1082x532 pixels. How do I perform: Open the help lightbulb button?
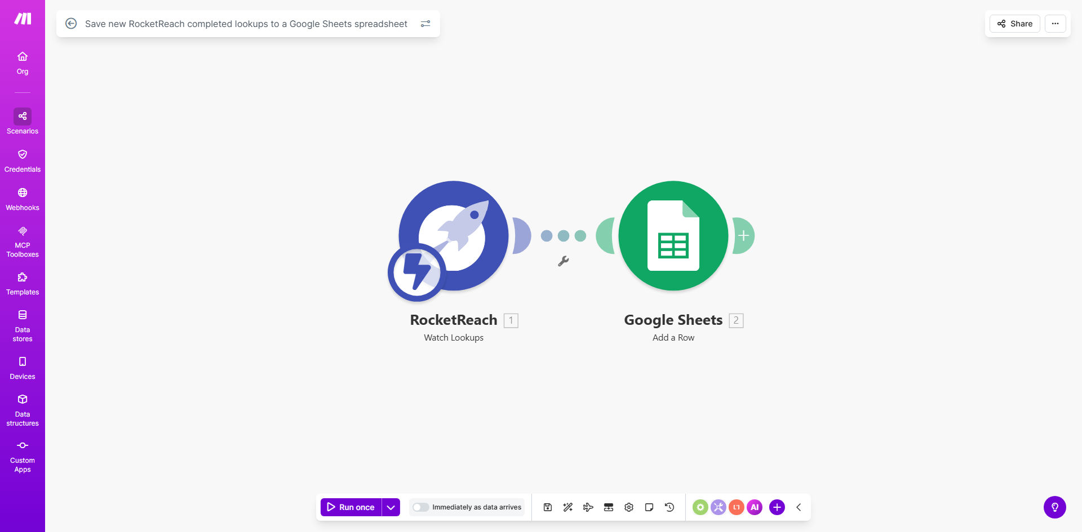click(x=1055, y=507)
